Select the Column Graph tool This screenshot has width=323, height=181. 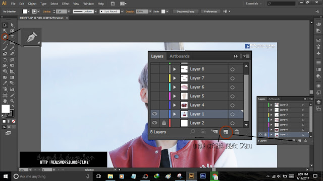click(x=12, y=89)
